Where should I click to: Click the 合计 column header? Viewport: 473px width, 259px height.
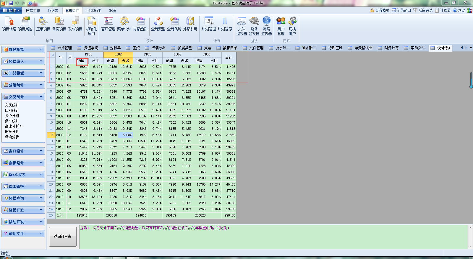229,57
